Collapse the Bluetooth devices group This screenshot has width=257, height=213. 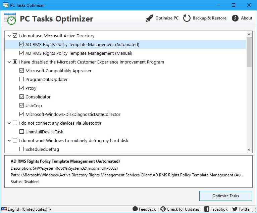[9, 123]
